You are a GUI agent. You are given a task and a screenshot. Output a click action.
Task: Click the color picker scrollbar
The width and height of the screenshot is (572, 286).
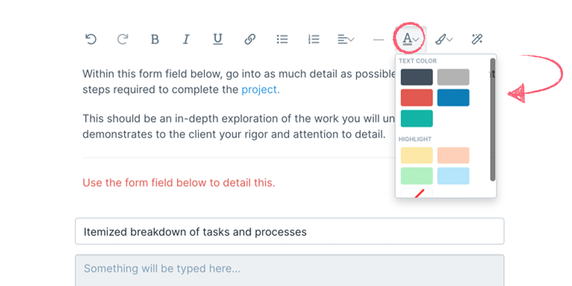coord(493,120)
